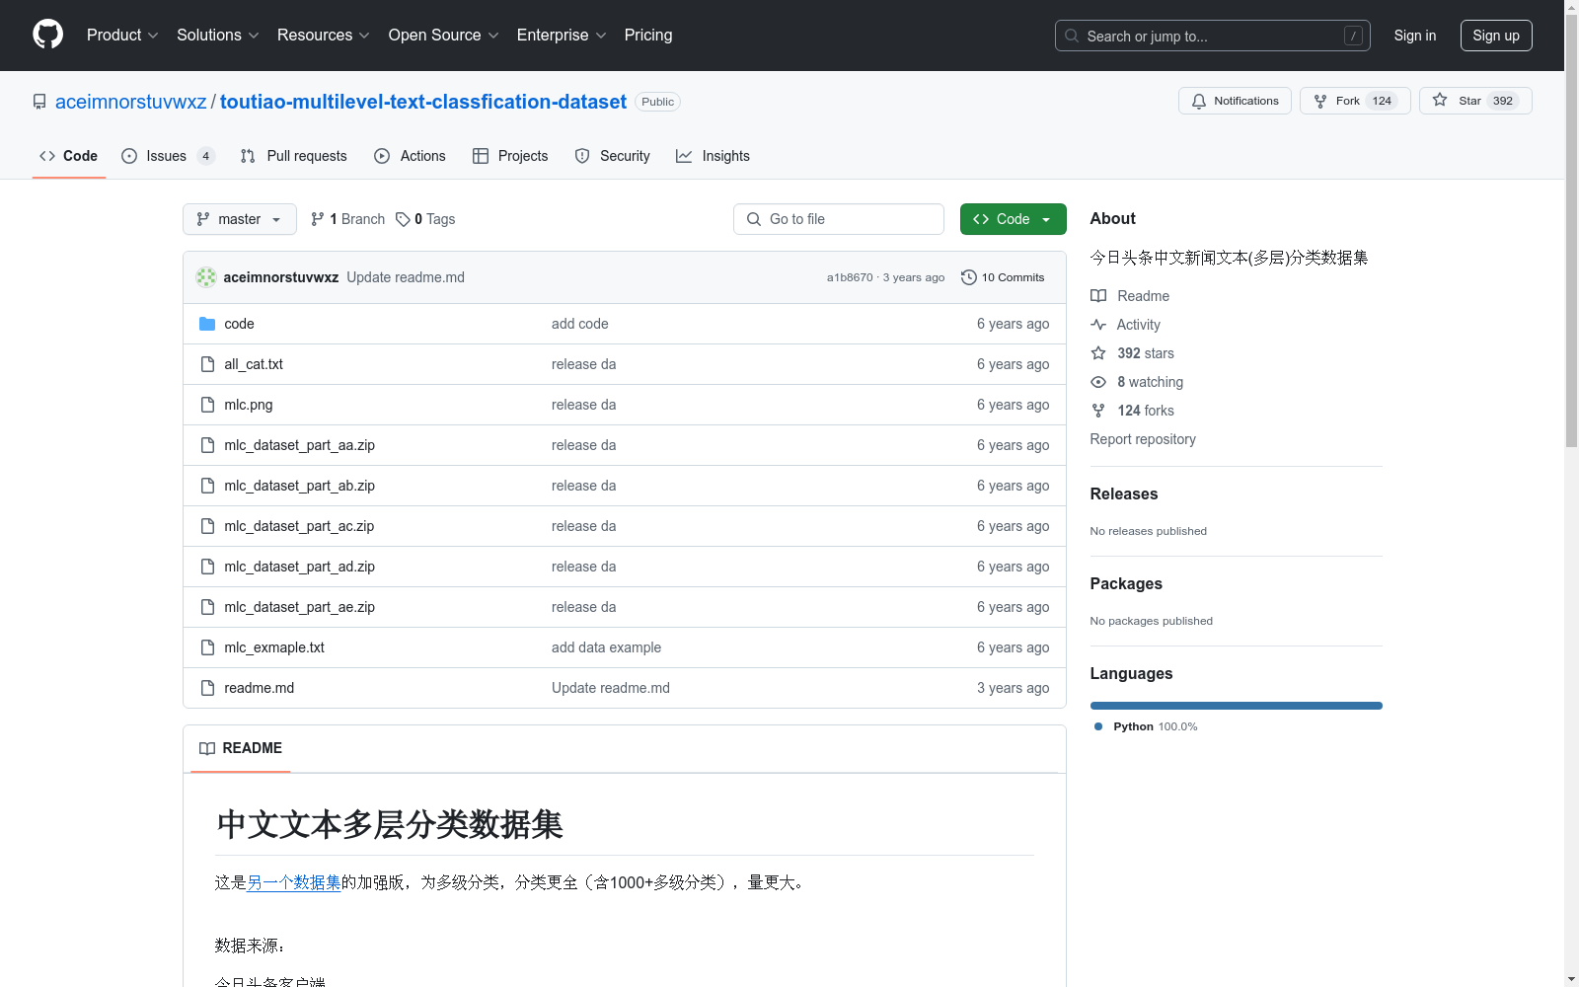Click the file icon beside mlc_exmaple.txt

pyautogui.click(x=207, y=647)
